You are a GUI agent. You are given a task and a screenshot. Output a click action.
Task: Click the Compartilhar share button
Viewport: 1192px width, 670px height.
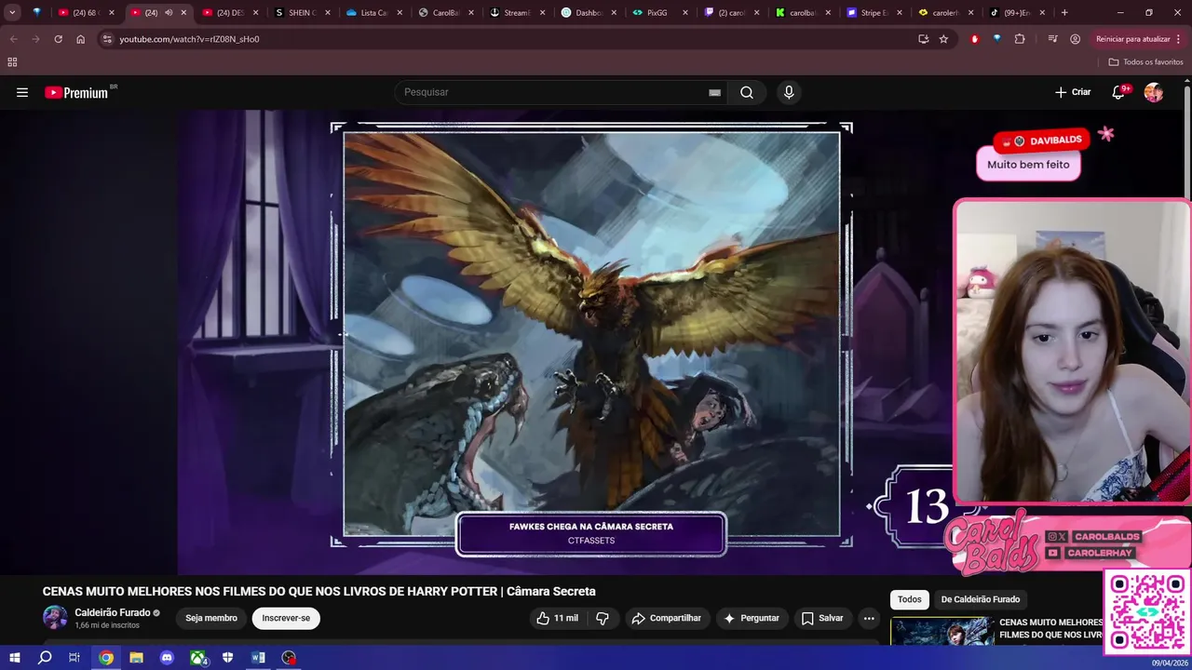pos(666,618)
